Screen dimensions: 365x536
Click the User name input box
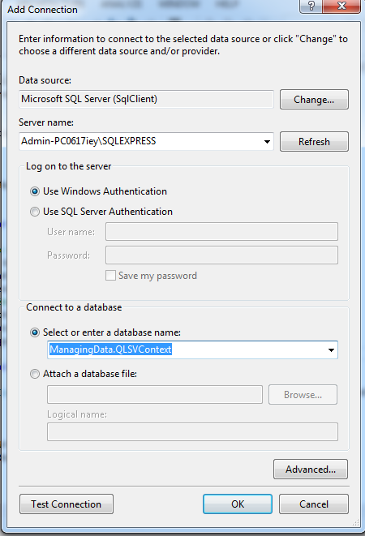[x=221, y=232]
